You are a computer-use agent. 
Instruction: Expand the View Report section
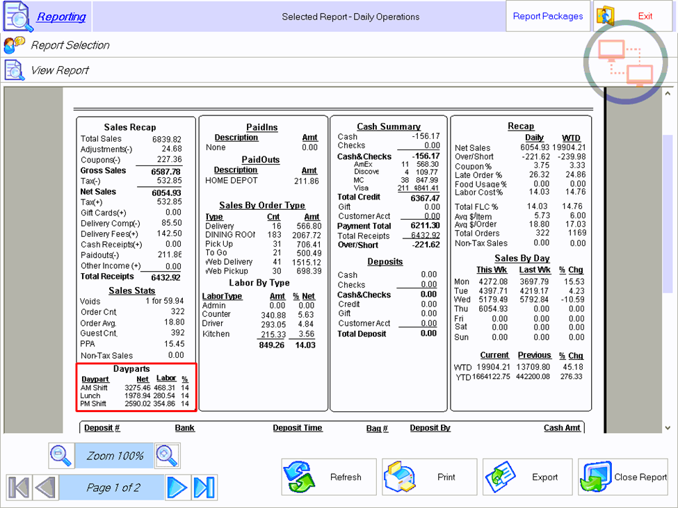(x=60, y=70)
